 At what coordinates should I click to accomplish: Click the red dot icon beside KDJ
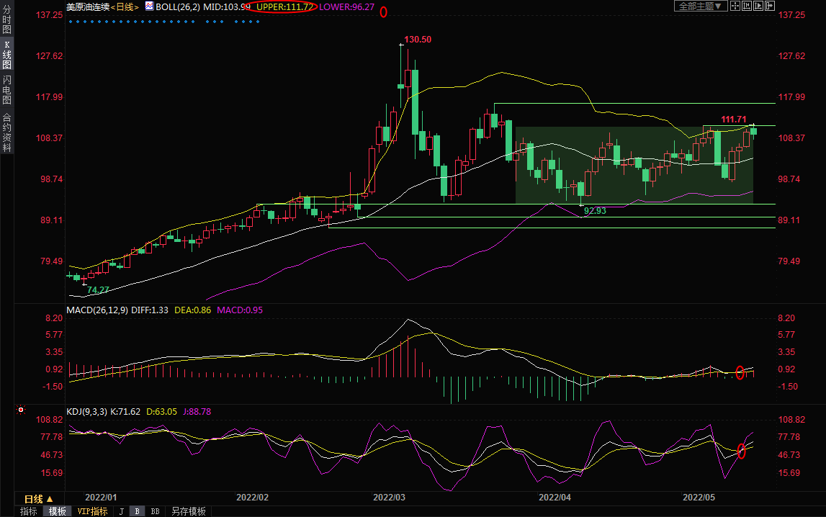(21, 410)
